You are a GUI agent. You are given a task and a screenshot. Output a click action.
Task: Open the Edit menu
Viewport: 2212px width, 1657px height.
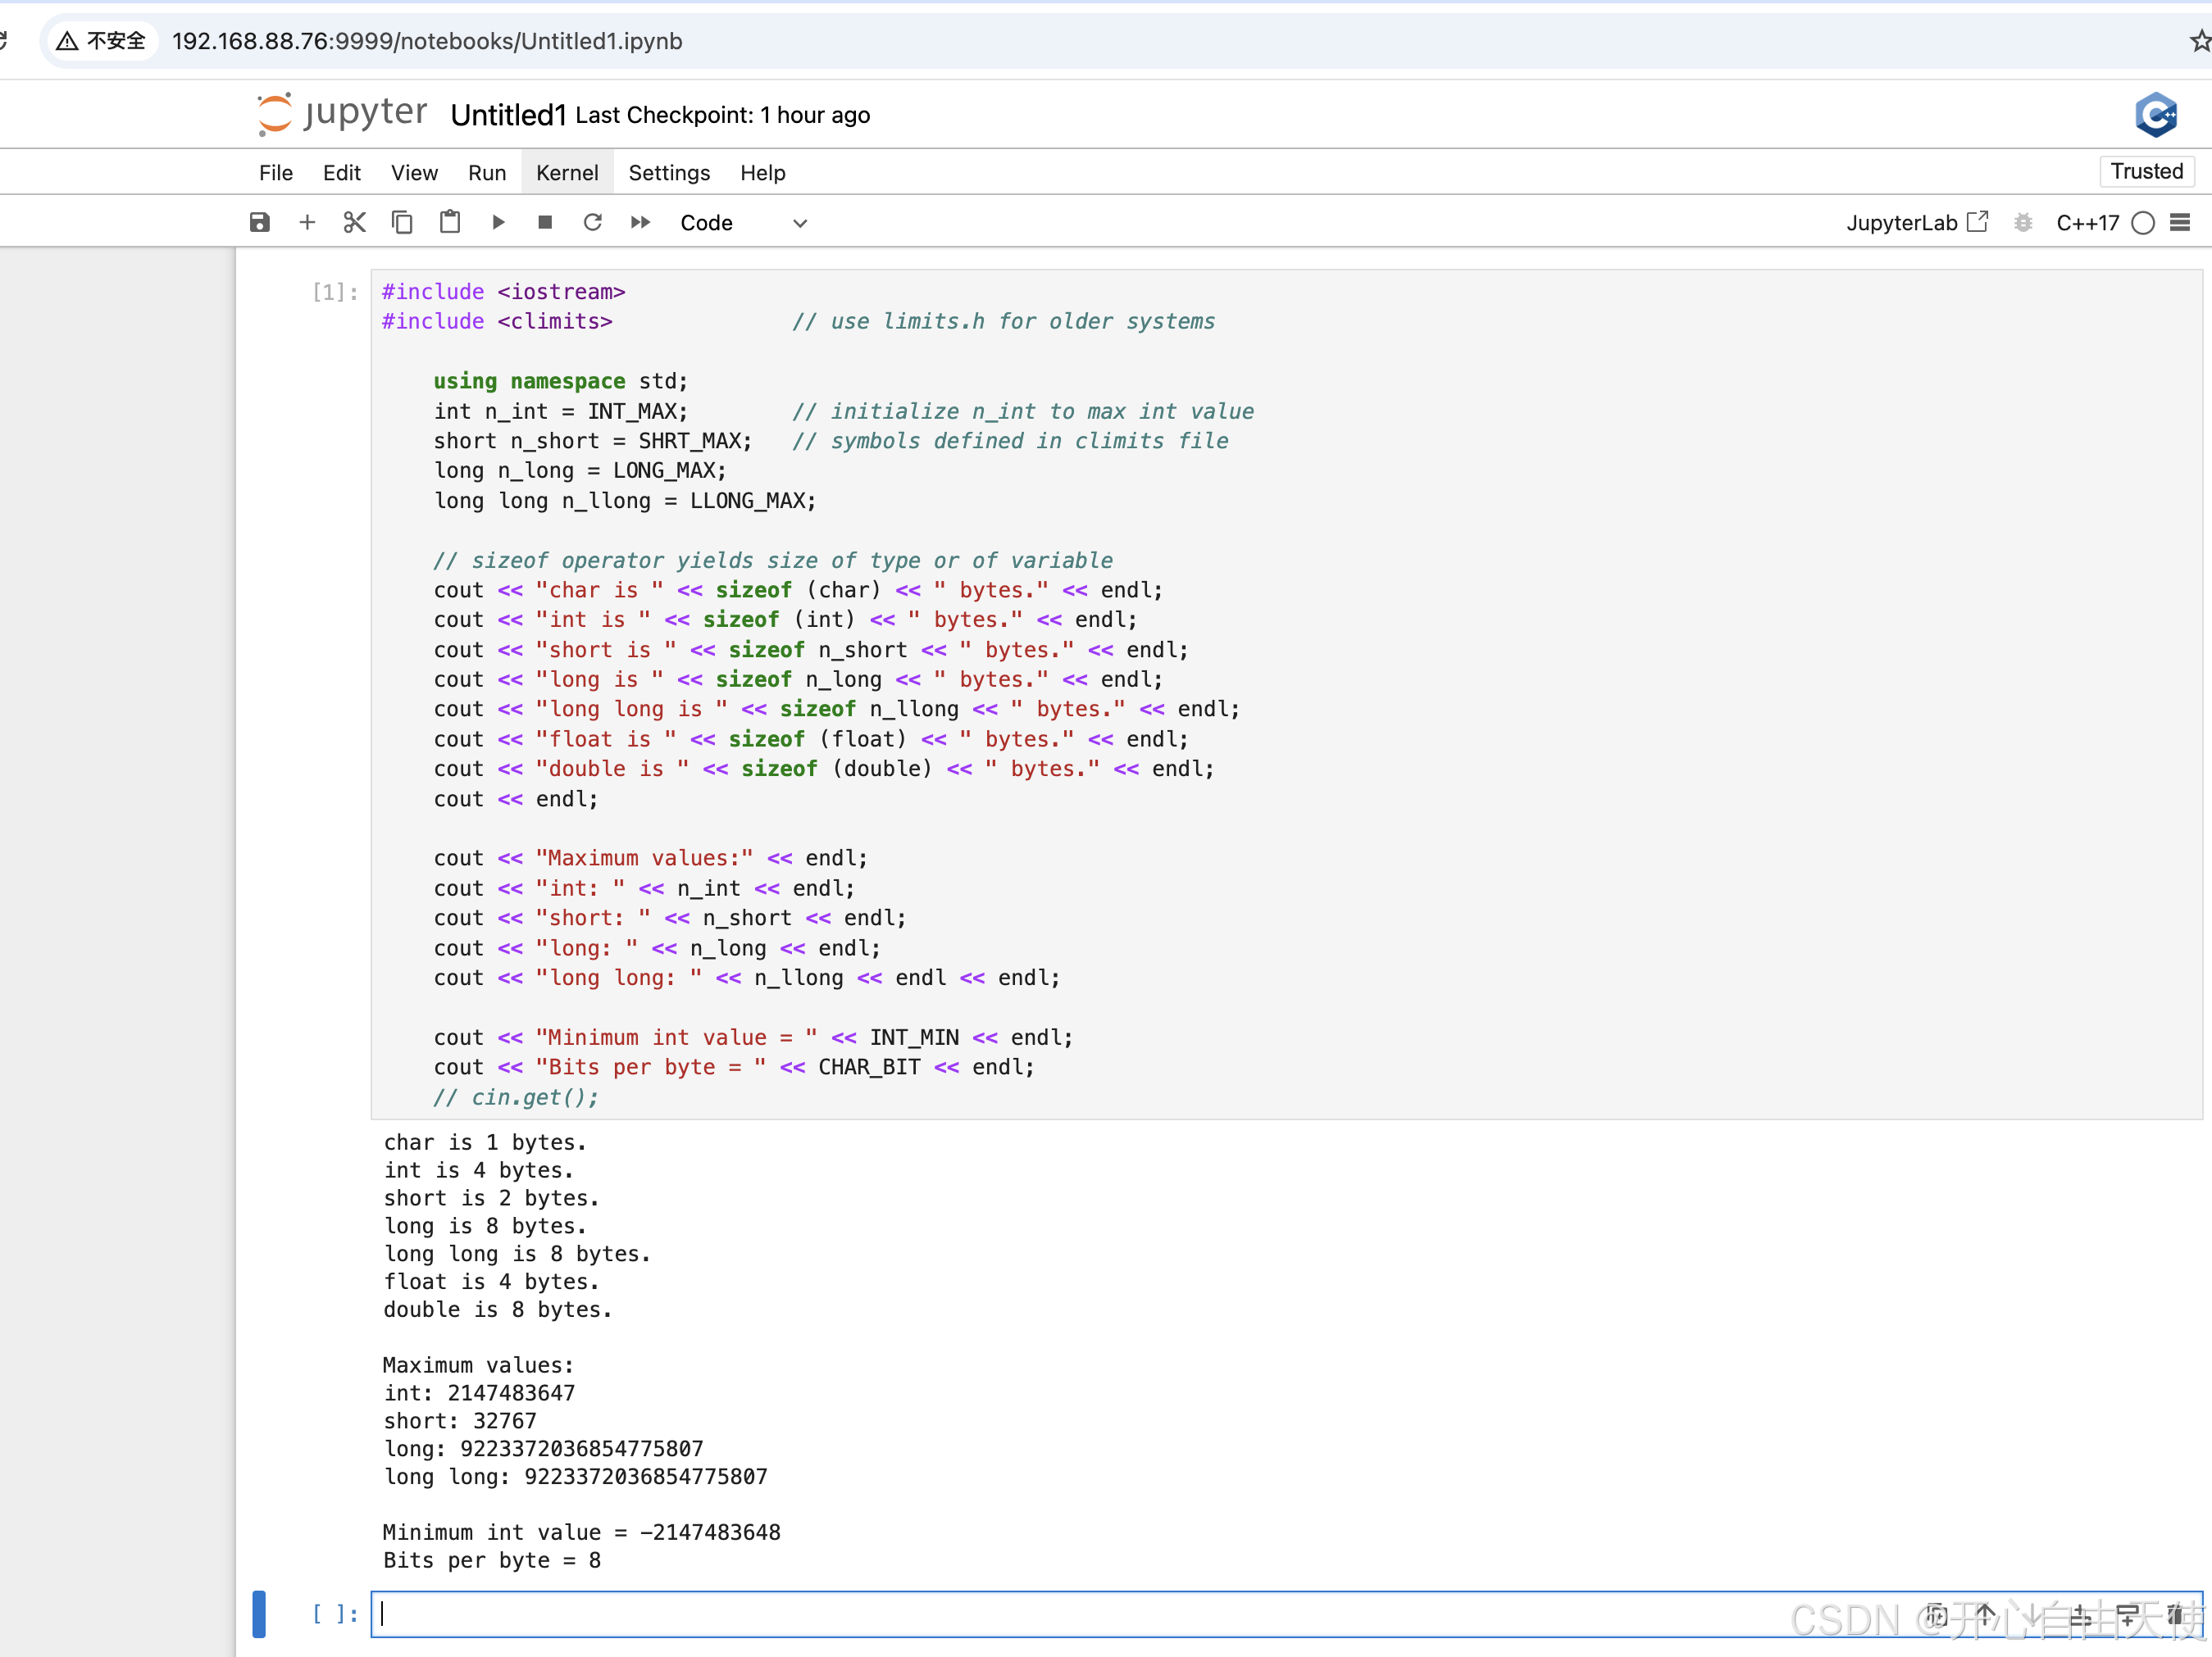click(342, 173)
